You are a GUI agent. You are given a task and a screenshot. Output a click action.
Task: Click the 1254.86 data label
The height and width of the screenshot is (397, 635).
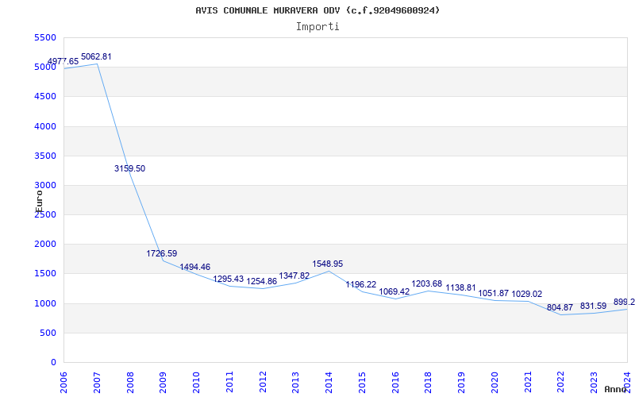pyautogui.click(x=262, y=281)
